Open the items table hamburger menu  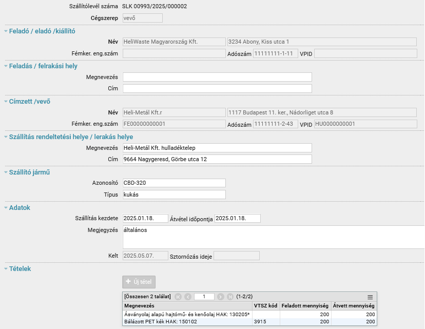(x=370, y=297)
